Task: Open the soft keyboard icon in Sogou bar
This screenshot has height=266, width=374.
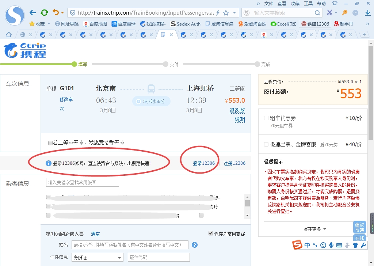Action: [339, 245]
